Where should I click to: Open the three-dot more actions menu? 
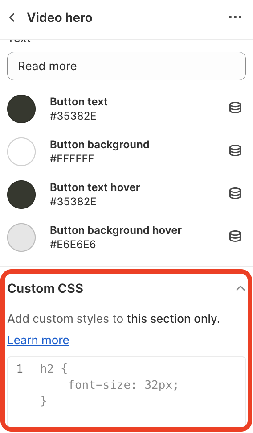pyautogui.click(x=235, y=17)
